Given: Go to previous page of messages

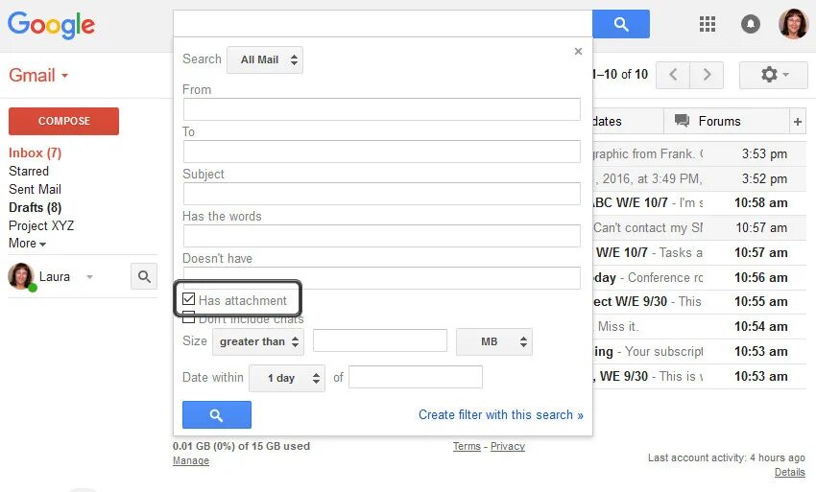Looking at the screenshot, I should click(x=673, y=75).
